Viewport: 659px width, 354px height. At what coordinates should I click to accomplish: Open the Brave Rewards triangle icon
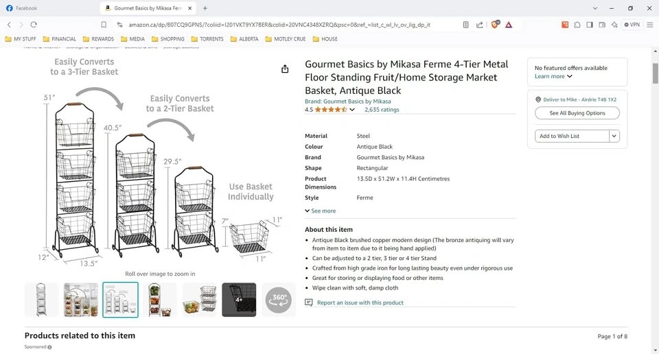509,25
